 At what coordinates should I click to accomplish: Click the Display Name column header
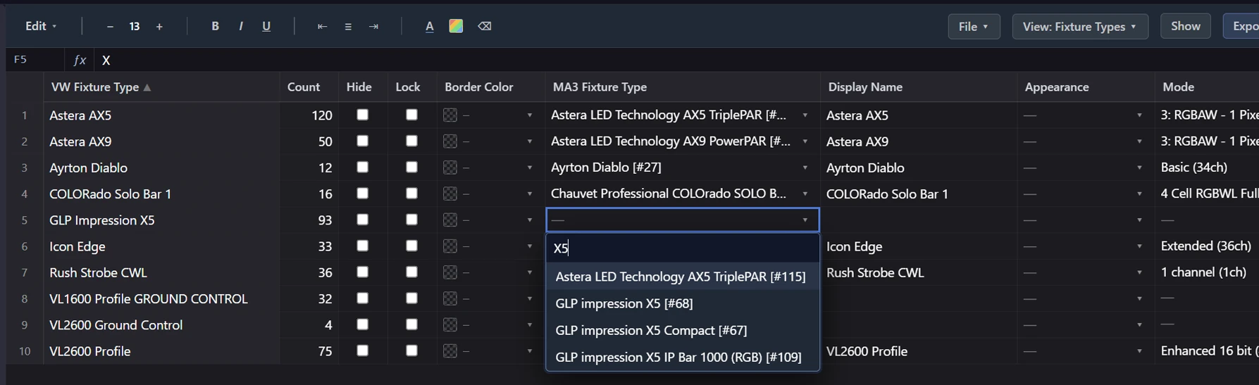919,87
